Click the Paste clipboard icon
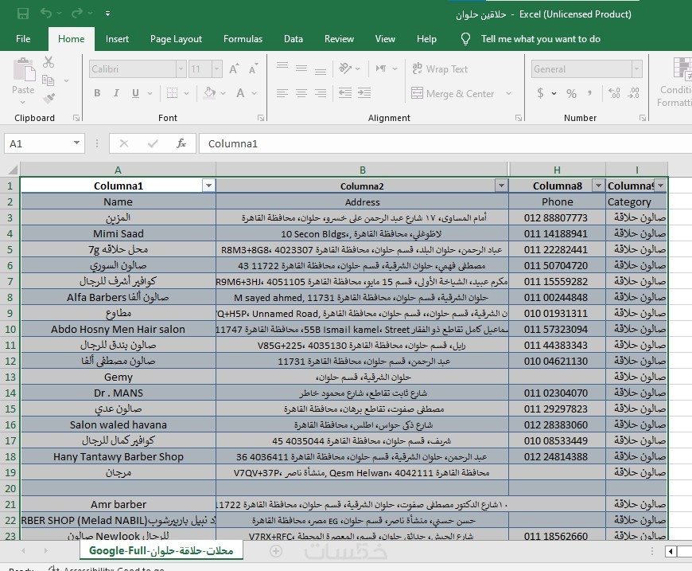This screenshot has height=571, width=692. click(24, 70)
